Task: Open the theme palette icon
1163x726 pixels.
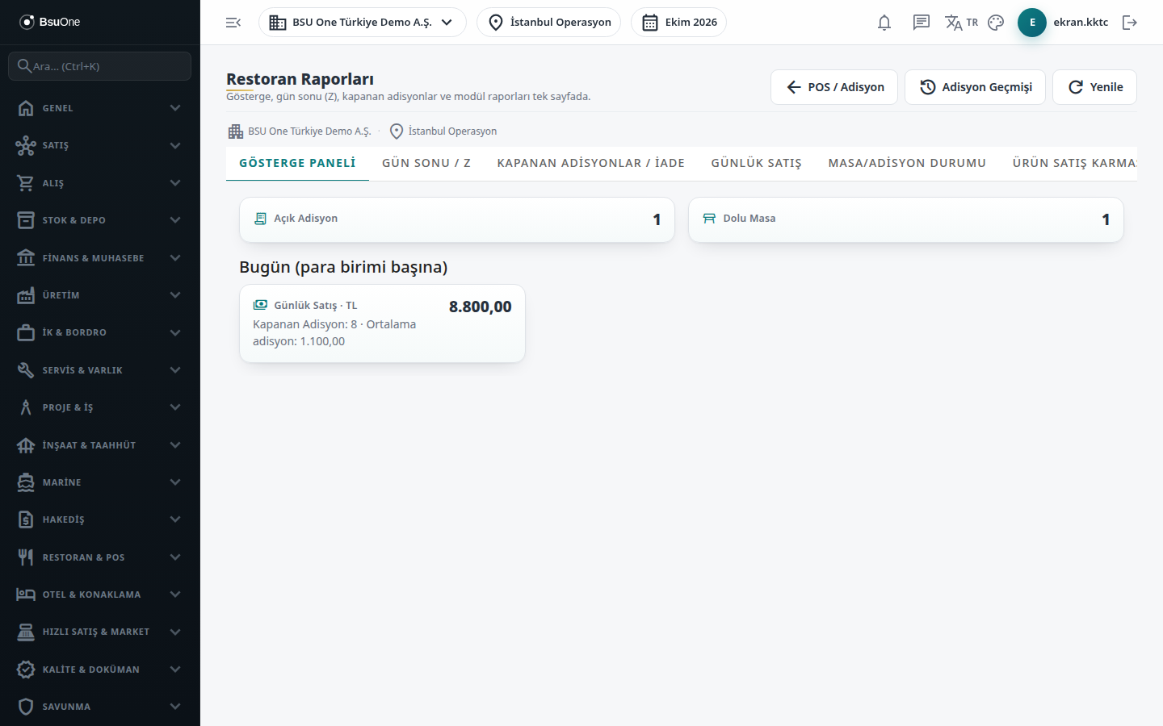Action: 996,23
